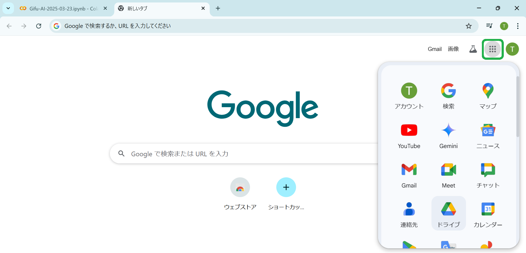Launch YouTube from apps panel
Screen dimensions: 526x253
[409, 135]
